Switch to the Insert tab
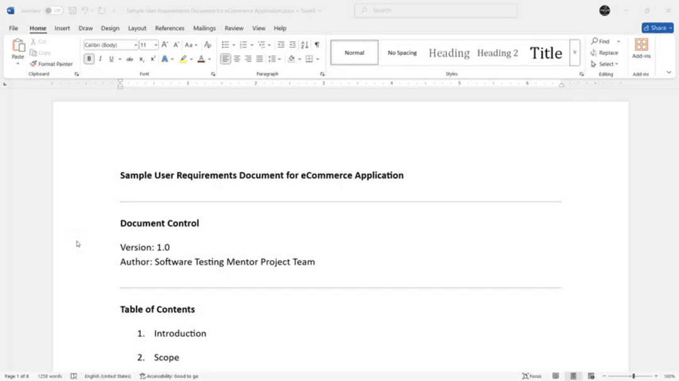This screenshot has height=381, width=679. tap(62, 28)
